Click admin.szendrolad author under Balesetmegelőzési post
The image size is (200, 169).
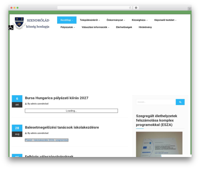tap(40, 133)
